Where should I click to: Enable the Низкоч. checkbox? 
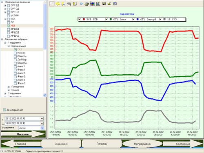tap(15, 53)
